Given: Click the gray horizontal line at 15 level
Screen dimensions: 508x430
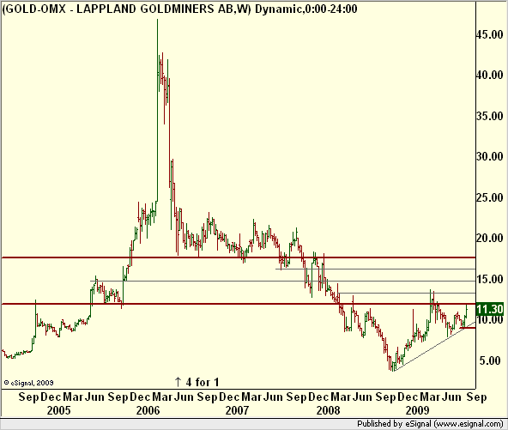Looking at the screenshot, I should coord(282,281).
